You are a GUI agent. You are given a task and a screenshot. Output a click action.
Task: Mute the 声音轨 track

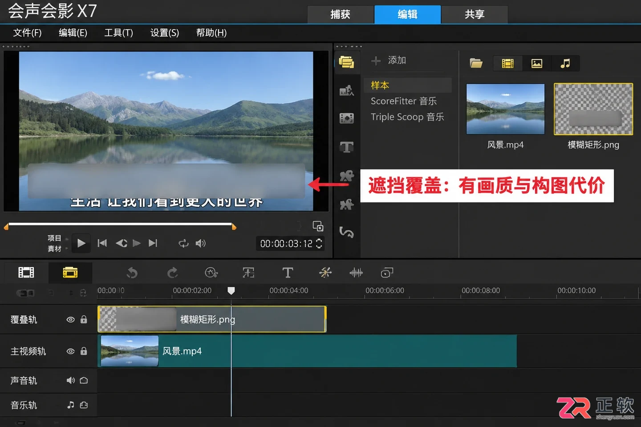(70, 380)
